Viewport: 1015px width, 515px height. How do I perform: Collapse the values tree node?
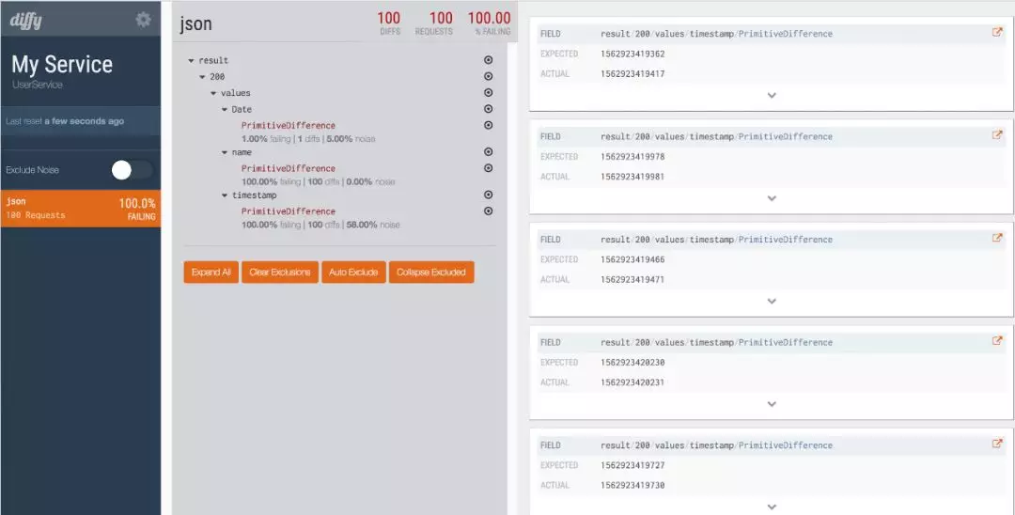tap(213, 93)
